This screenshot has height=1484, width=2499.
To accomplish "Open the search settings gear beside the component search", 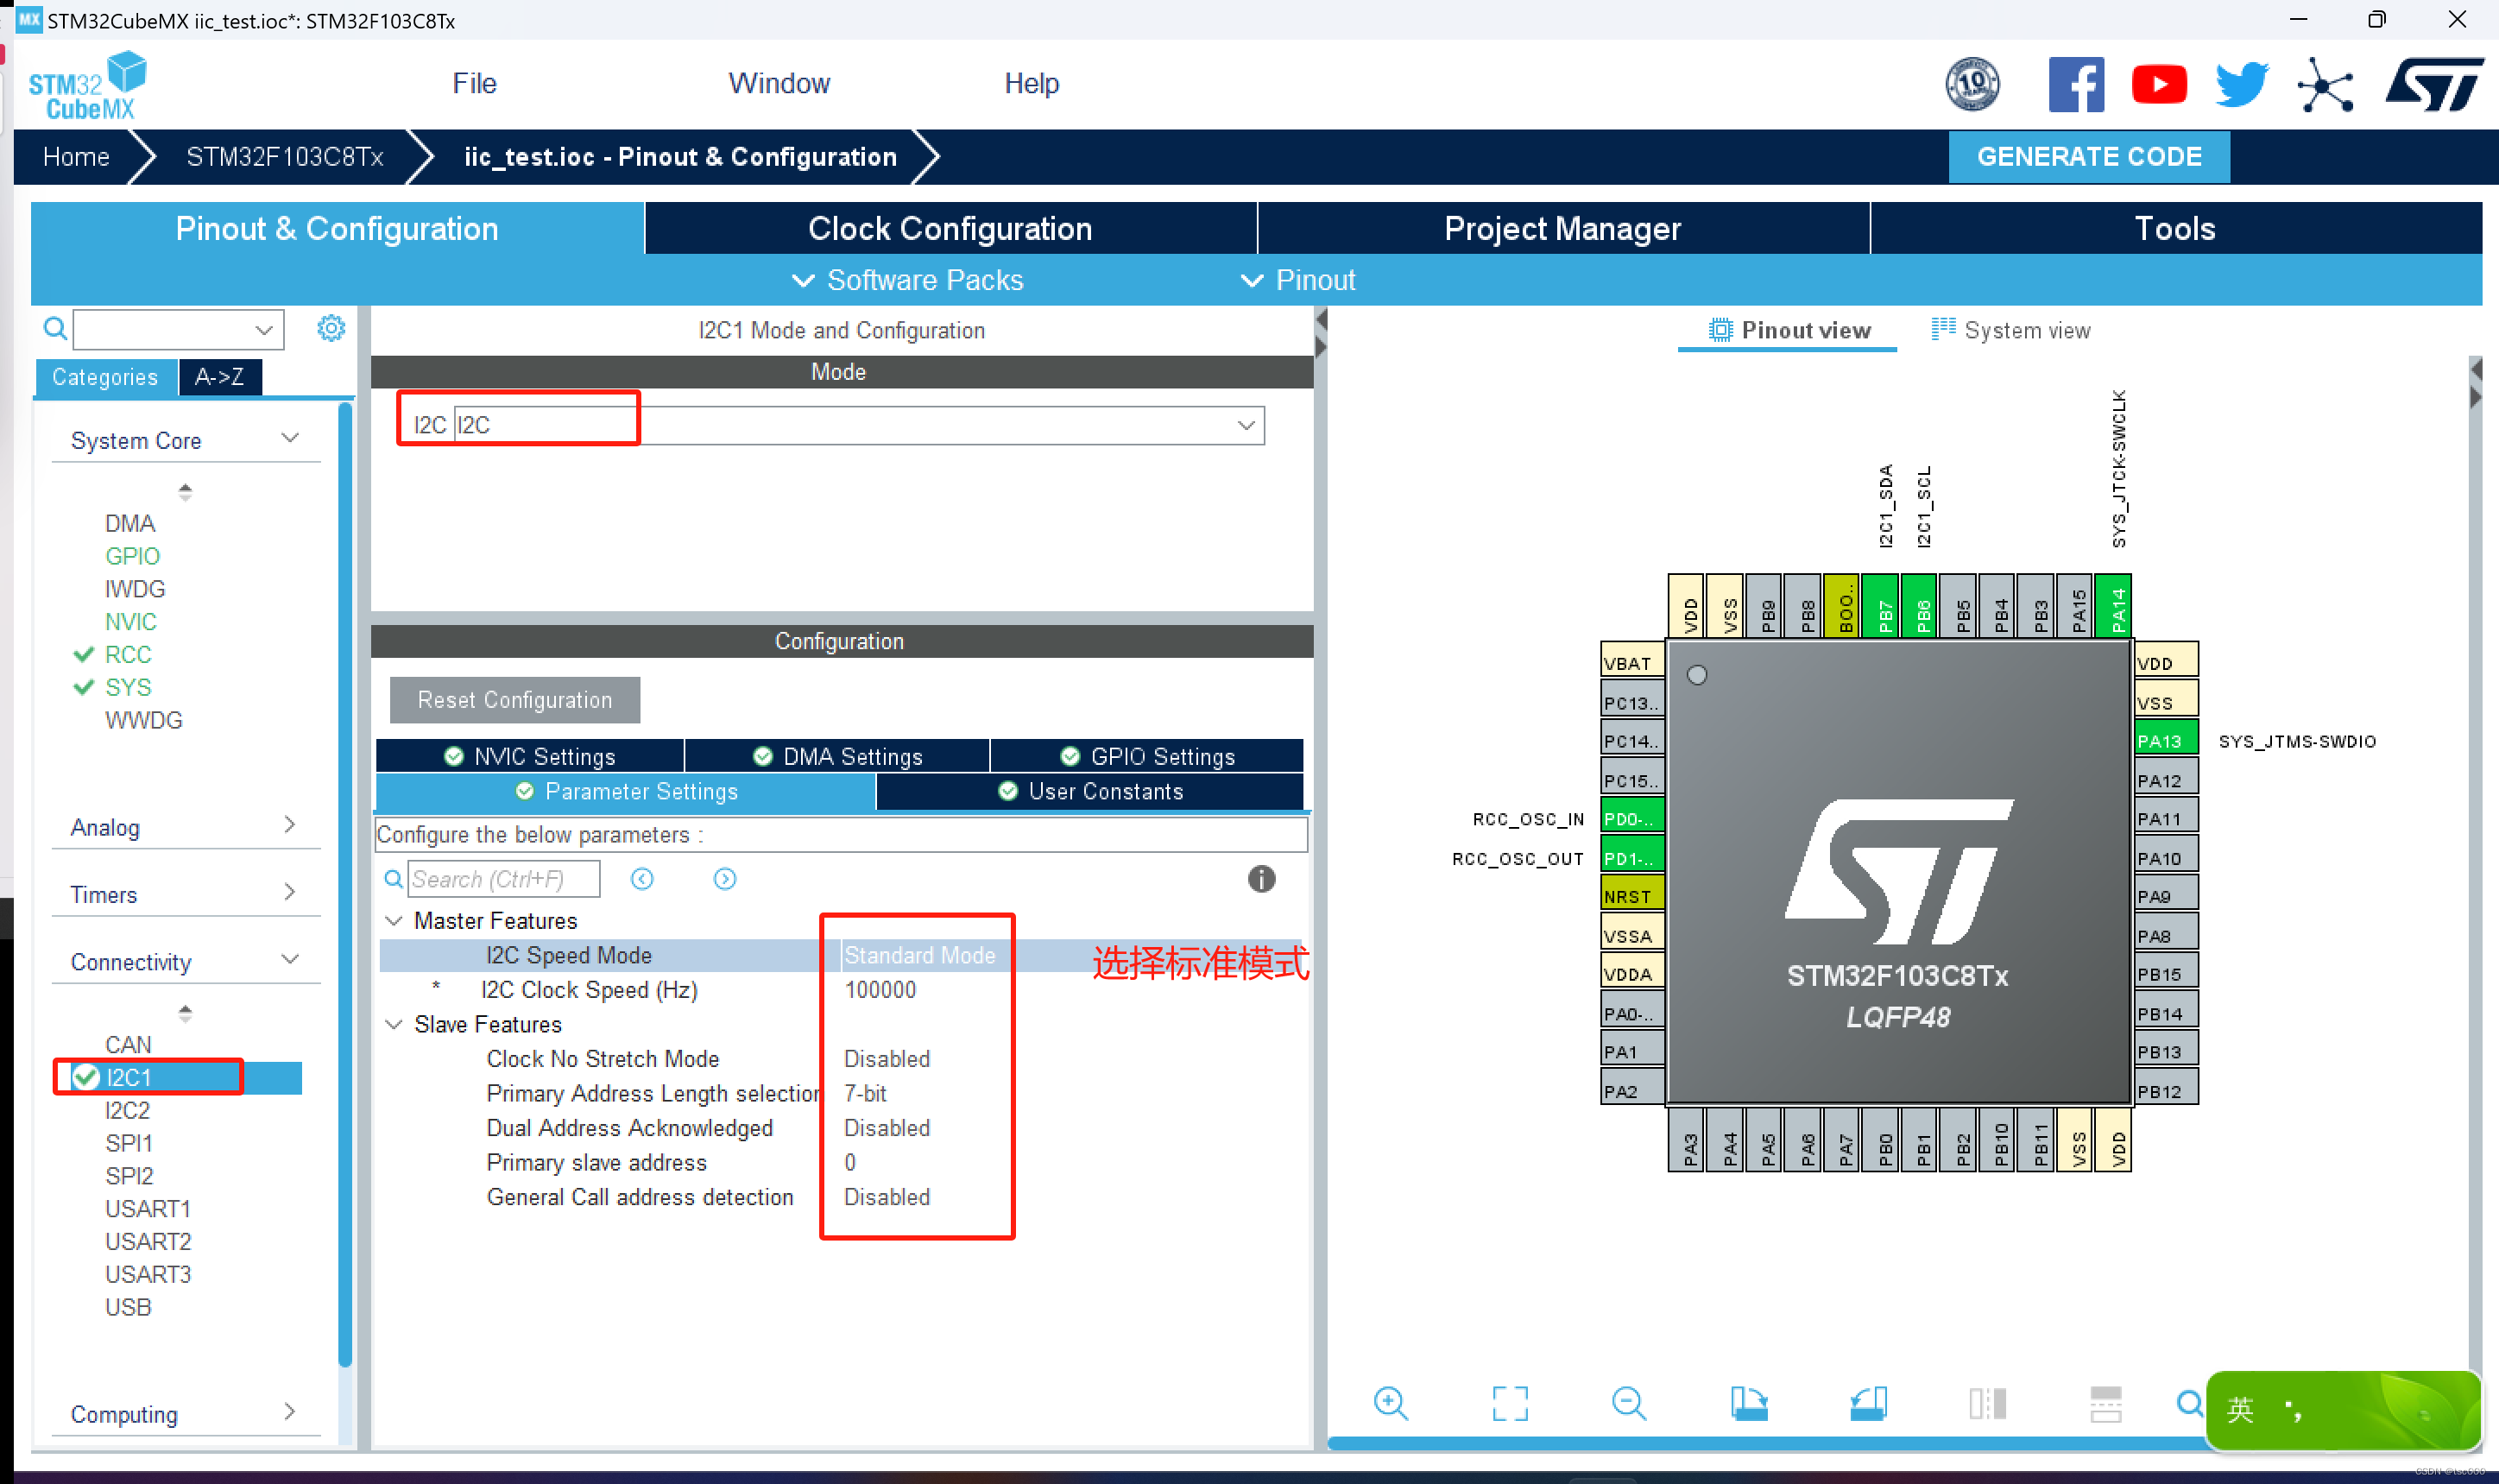I will (331, 328).
